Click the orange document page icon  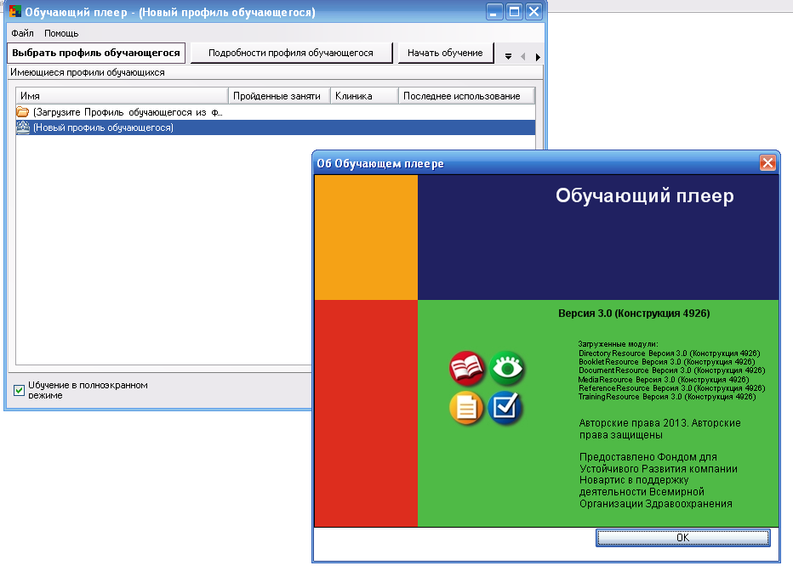click(x=466, y=409)
